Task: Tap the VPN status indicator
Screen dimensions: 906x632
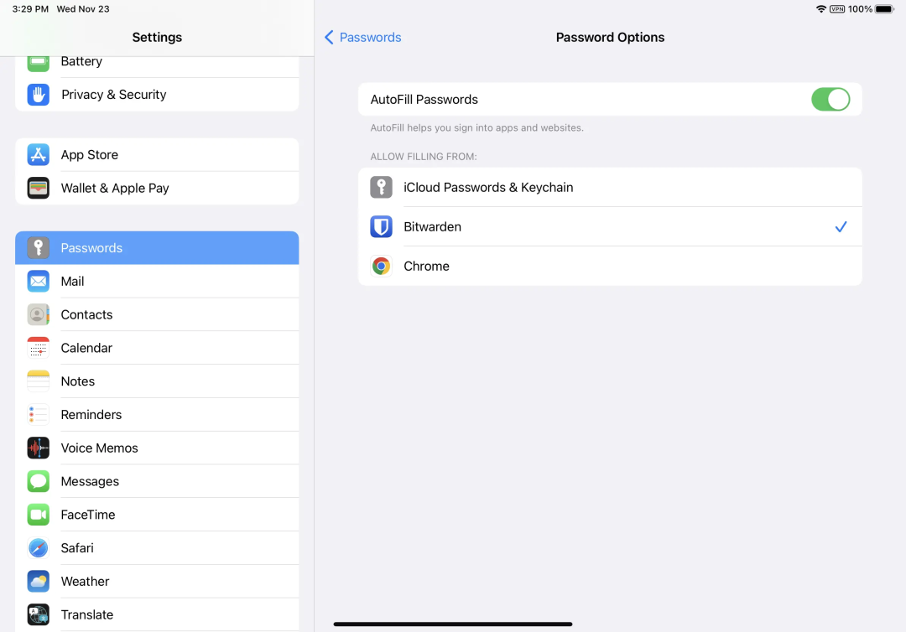Action: click(837, 9)
